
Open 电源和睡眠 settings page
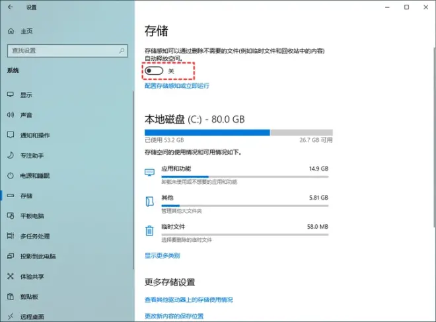tap(35, 176)
